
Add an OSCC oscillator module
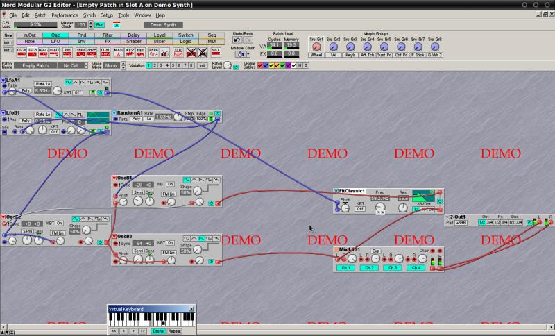(43, 52)
